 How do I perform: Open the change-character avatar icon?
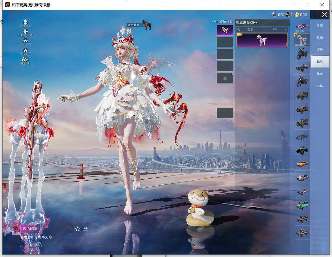pos(26,23)
